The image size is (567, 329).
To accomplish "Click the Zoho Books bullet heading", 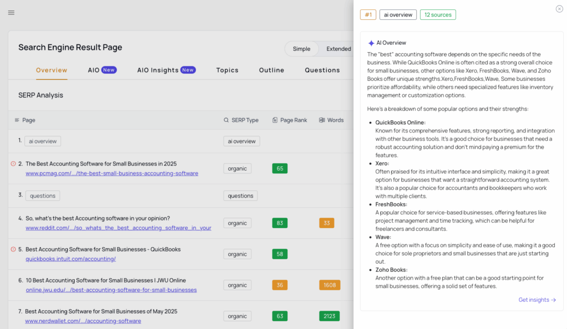I will [391, 270].
